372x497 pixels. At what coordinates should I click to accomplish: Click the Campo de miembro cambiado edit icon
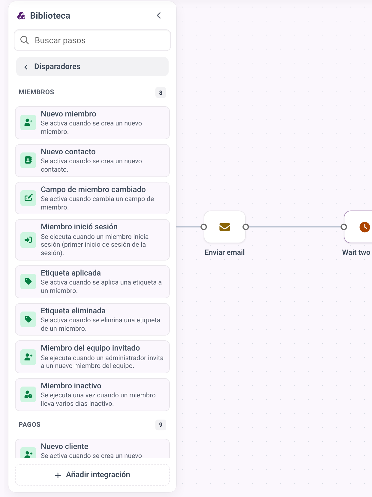pos(28,198)
